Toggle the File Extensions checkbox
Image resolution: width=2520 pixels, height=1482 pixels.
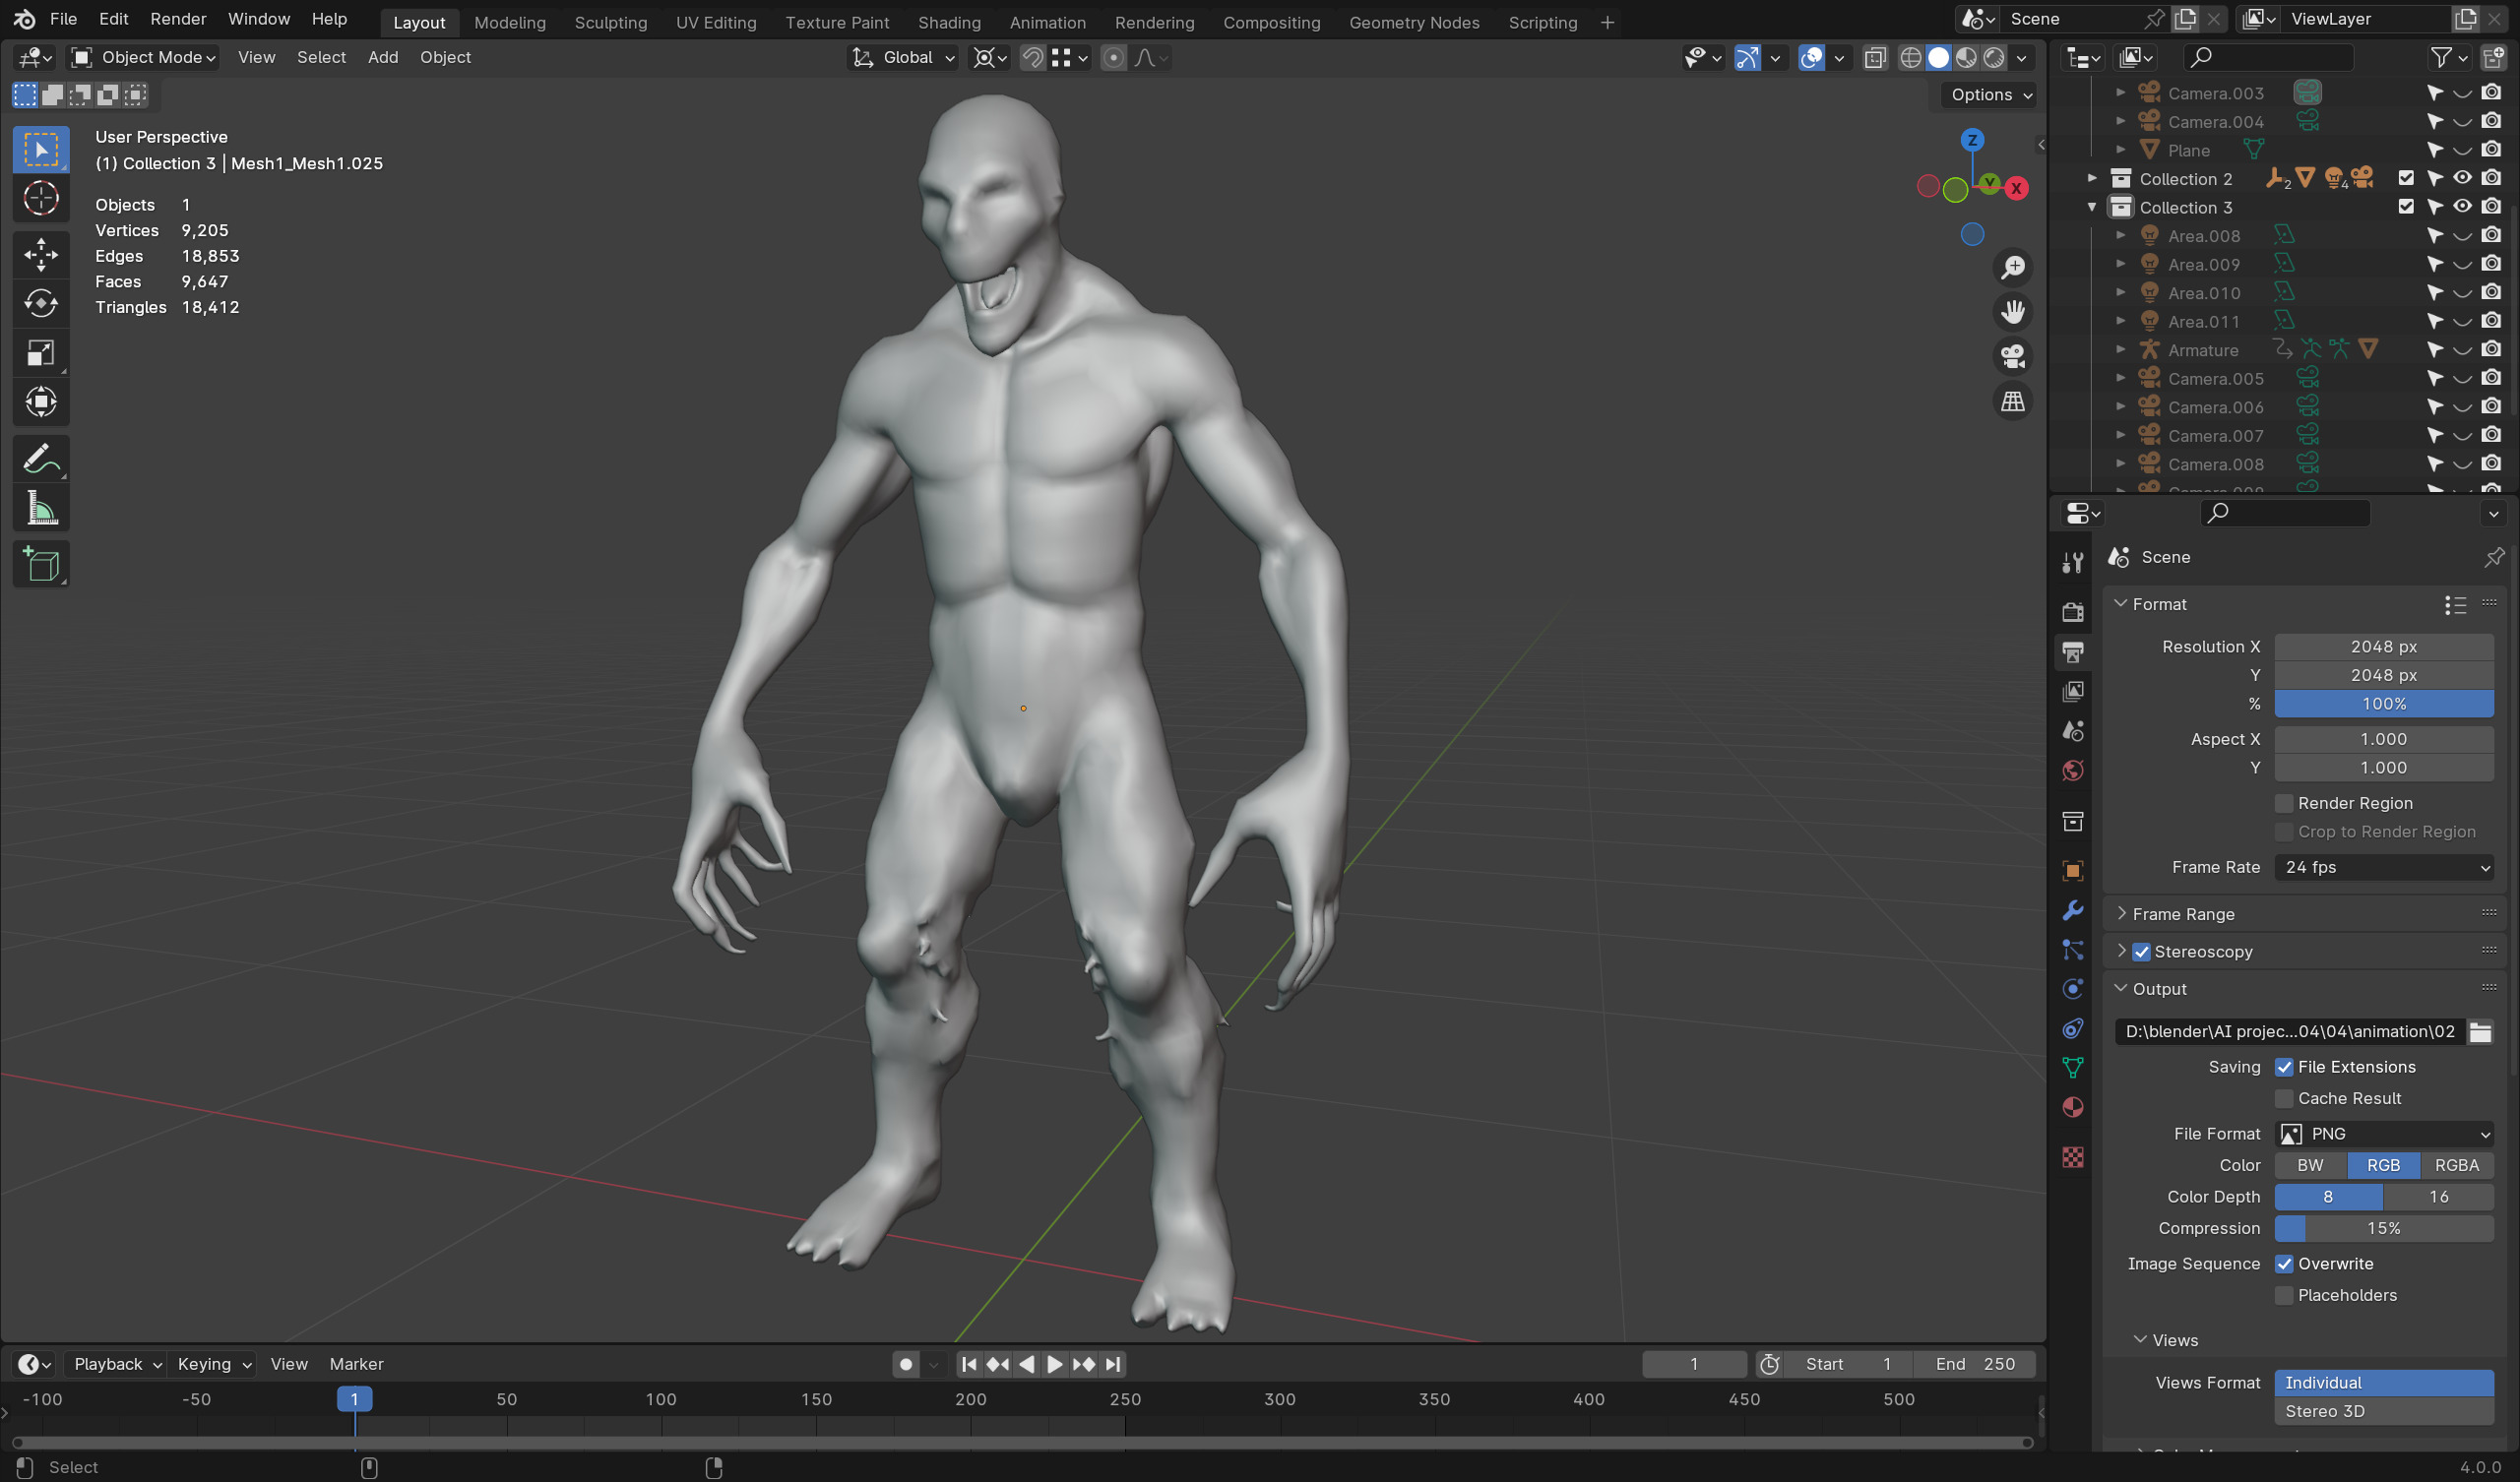click(x=2284, y=1067)
